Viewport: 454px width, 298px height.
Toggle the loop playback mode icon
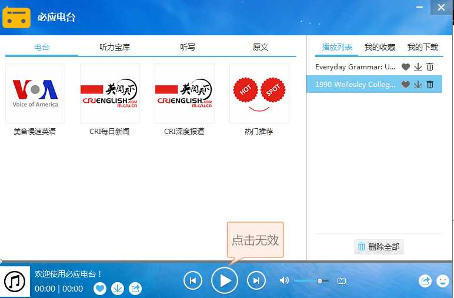[x=342, y=281]
